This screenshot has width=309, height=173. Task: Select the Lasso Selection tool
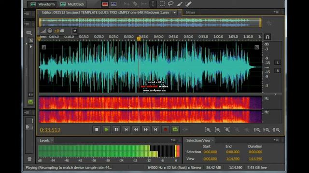click(x=170, y=4)
